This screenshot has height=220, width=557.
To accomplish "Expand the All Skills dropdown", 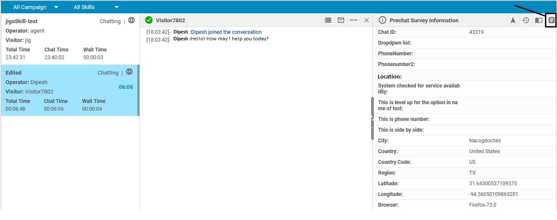I will 96,7.
